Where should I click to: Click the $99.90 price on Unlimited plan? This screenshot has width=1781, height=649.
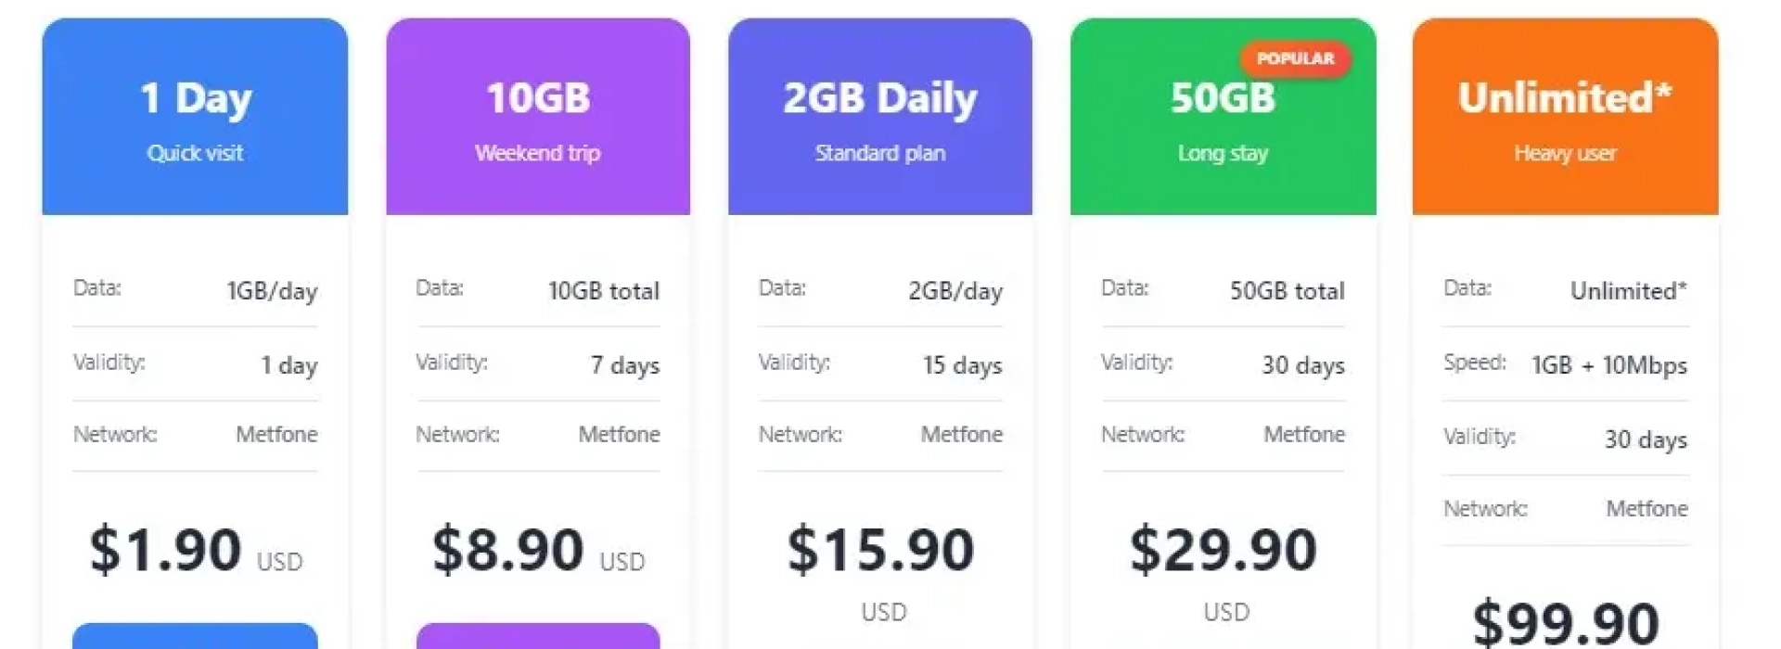[1565, 621]
